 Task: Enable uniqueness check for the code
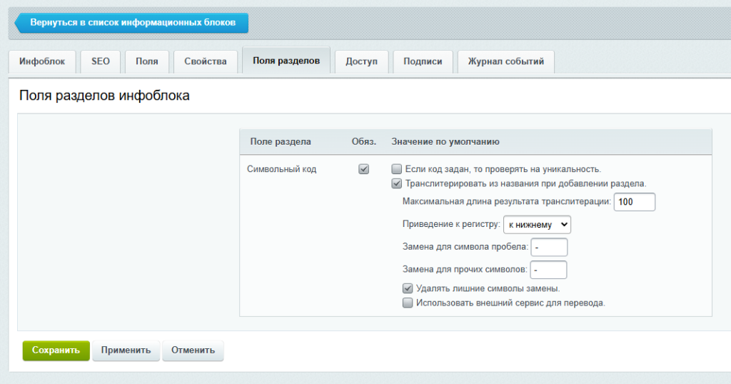tap(397, 169)
